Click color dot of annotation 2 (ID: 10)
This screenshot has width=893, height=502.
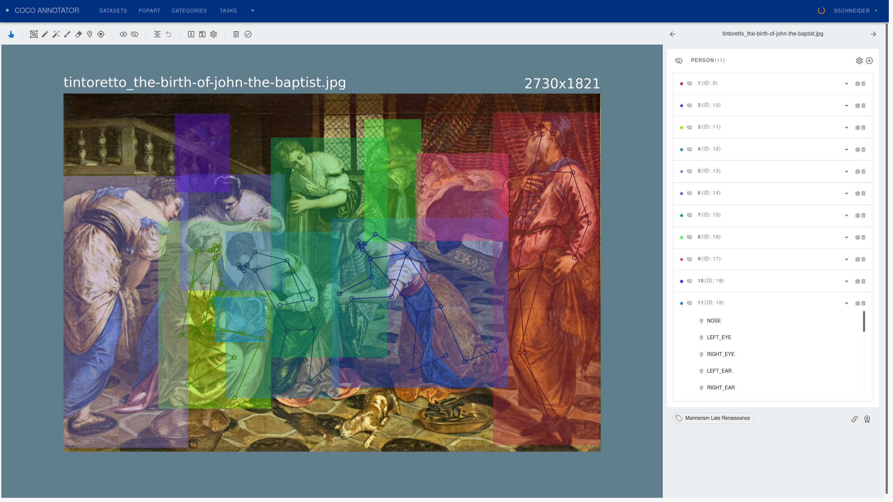[x=682, y=106]
